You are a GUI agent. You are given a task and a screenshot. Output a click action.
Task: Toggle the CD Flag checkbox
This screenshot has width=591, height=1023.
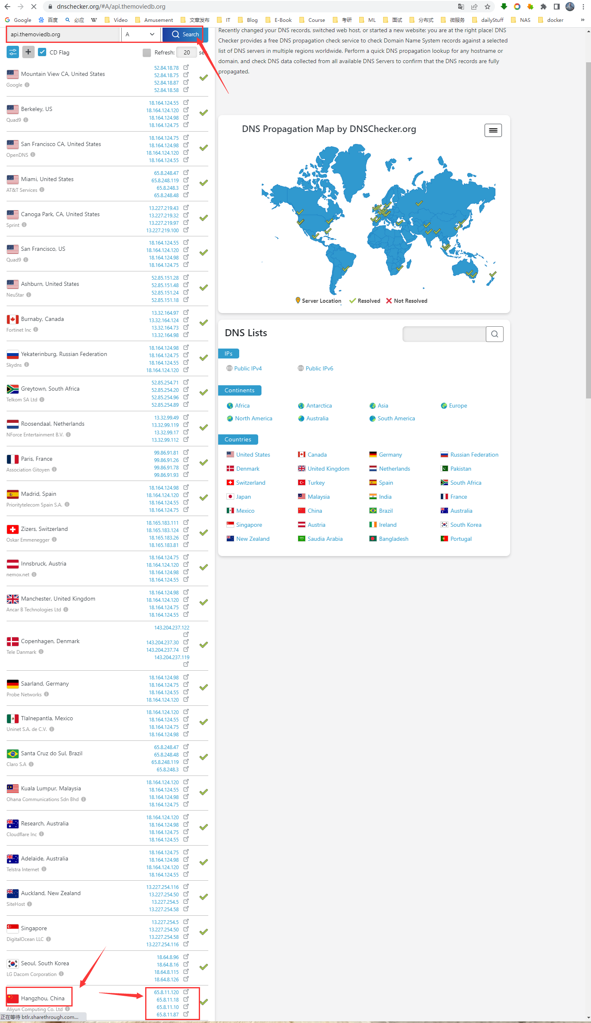click(42, 52)
